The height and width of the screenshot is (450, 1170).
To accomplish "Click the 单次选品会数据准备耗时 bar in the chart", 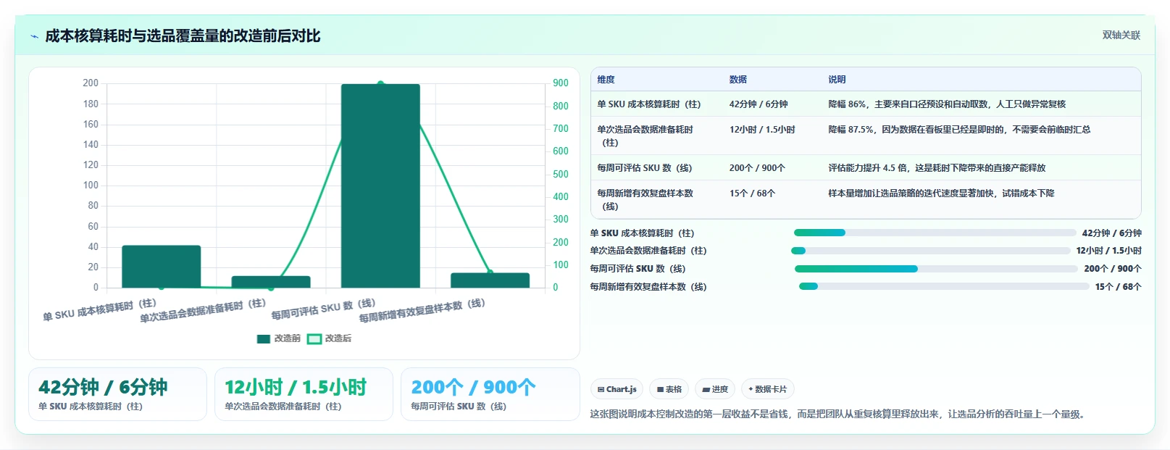I will 271,282.
